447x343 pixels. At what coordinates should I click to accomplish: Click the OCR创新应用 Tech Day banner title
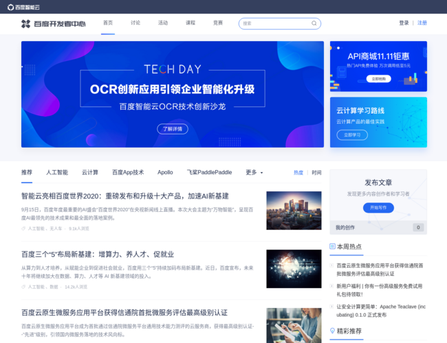pos(172,89)
